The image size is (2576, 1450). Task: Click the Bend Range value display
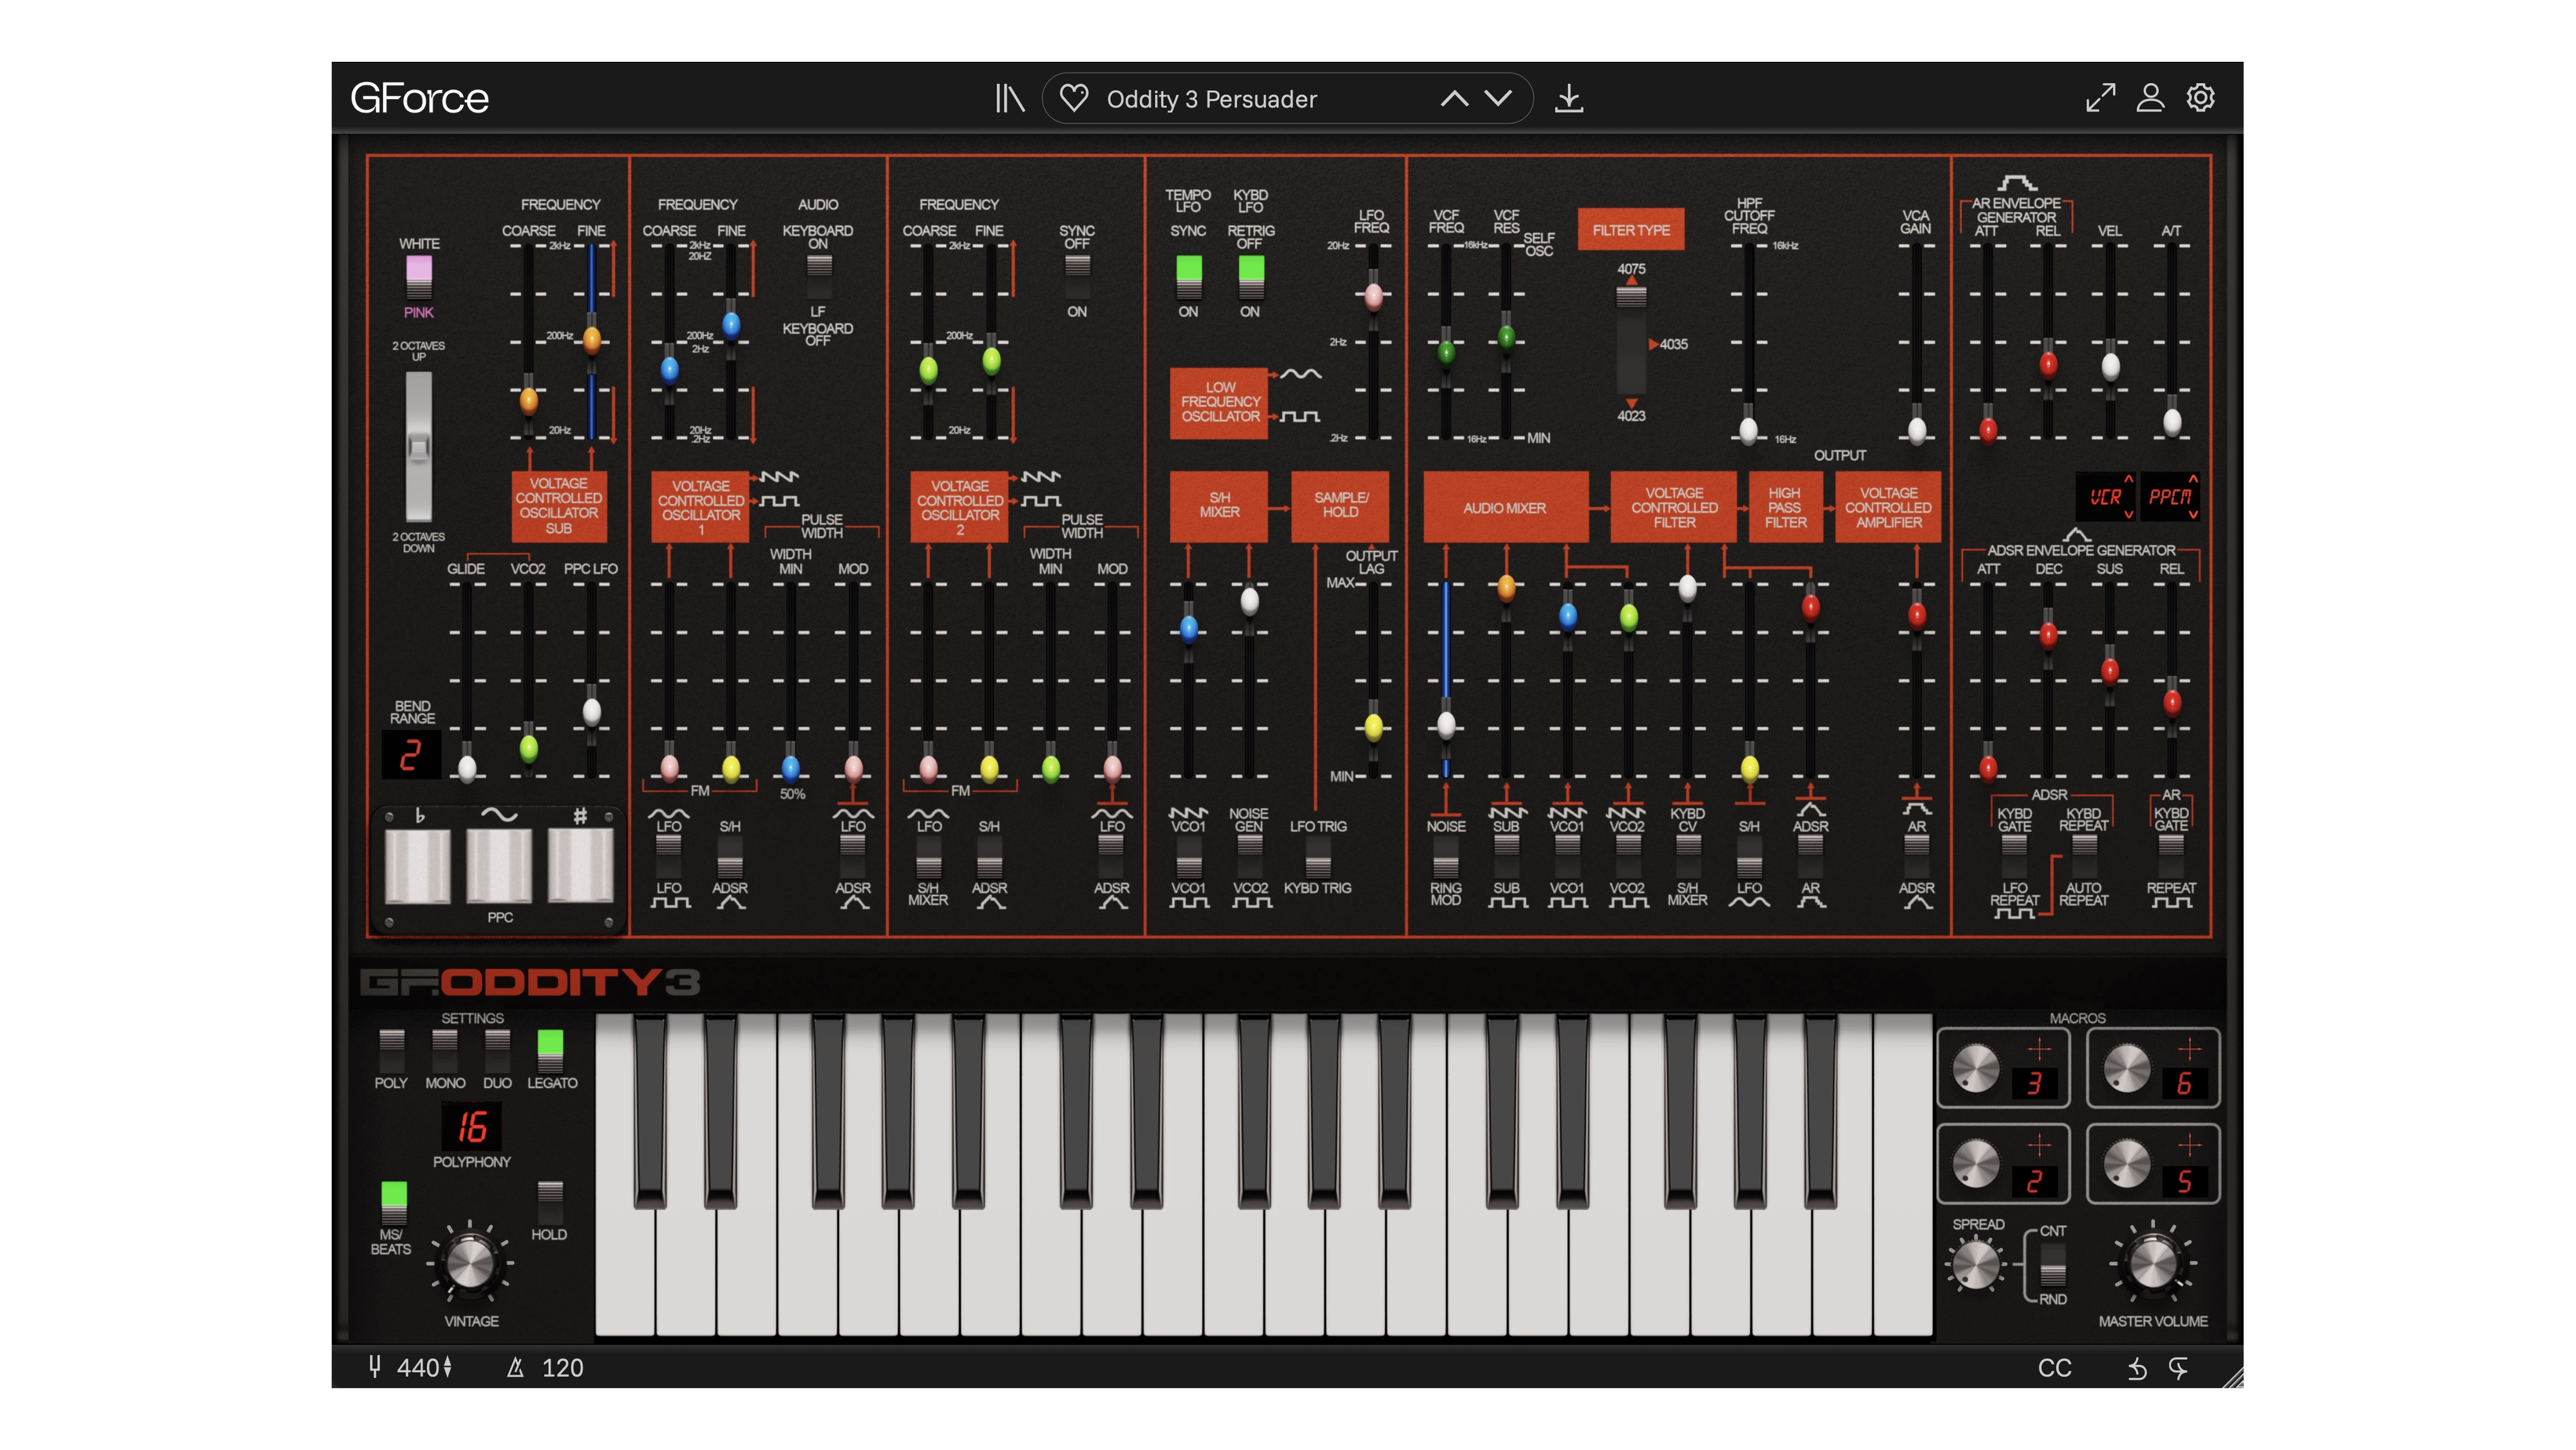pos(410,754)
